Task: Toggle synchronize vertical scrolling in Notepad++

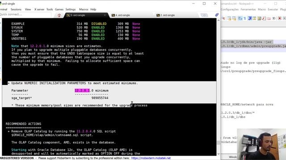Action: (x=229, y=18)
